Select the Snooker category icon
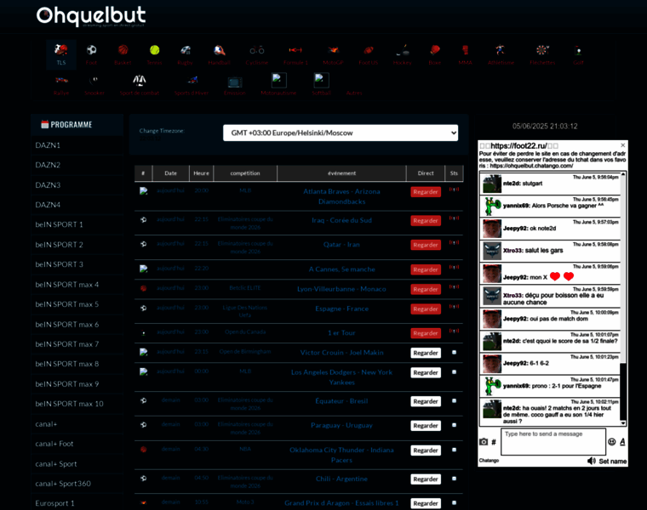The image size is (647, 510). 94,80
